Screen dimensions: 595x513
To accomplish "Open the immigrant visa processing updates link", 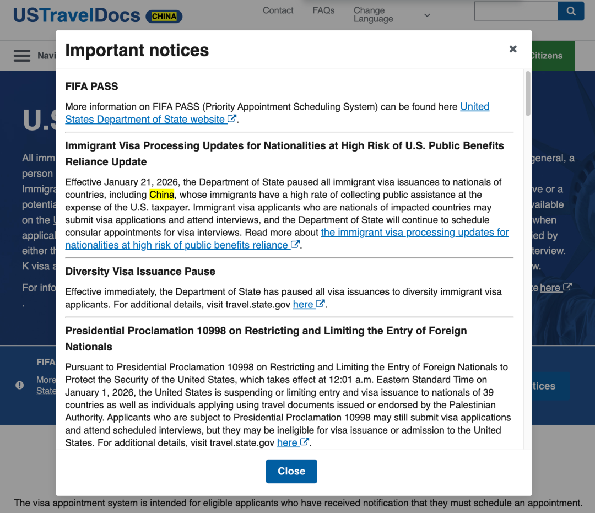I will point(287,239).
